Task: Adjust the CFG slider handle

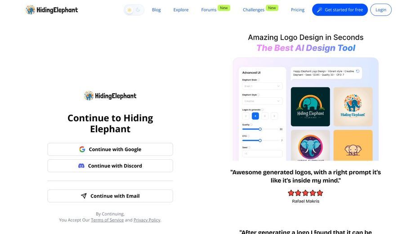Action: [260, 140]
